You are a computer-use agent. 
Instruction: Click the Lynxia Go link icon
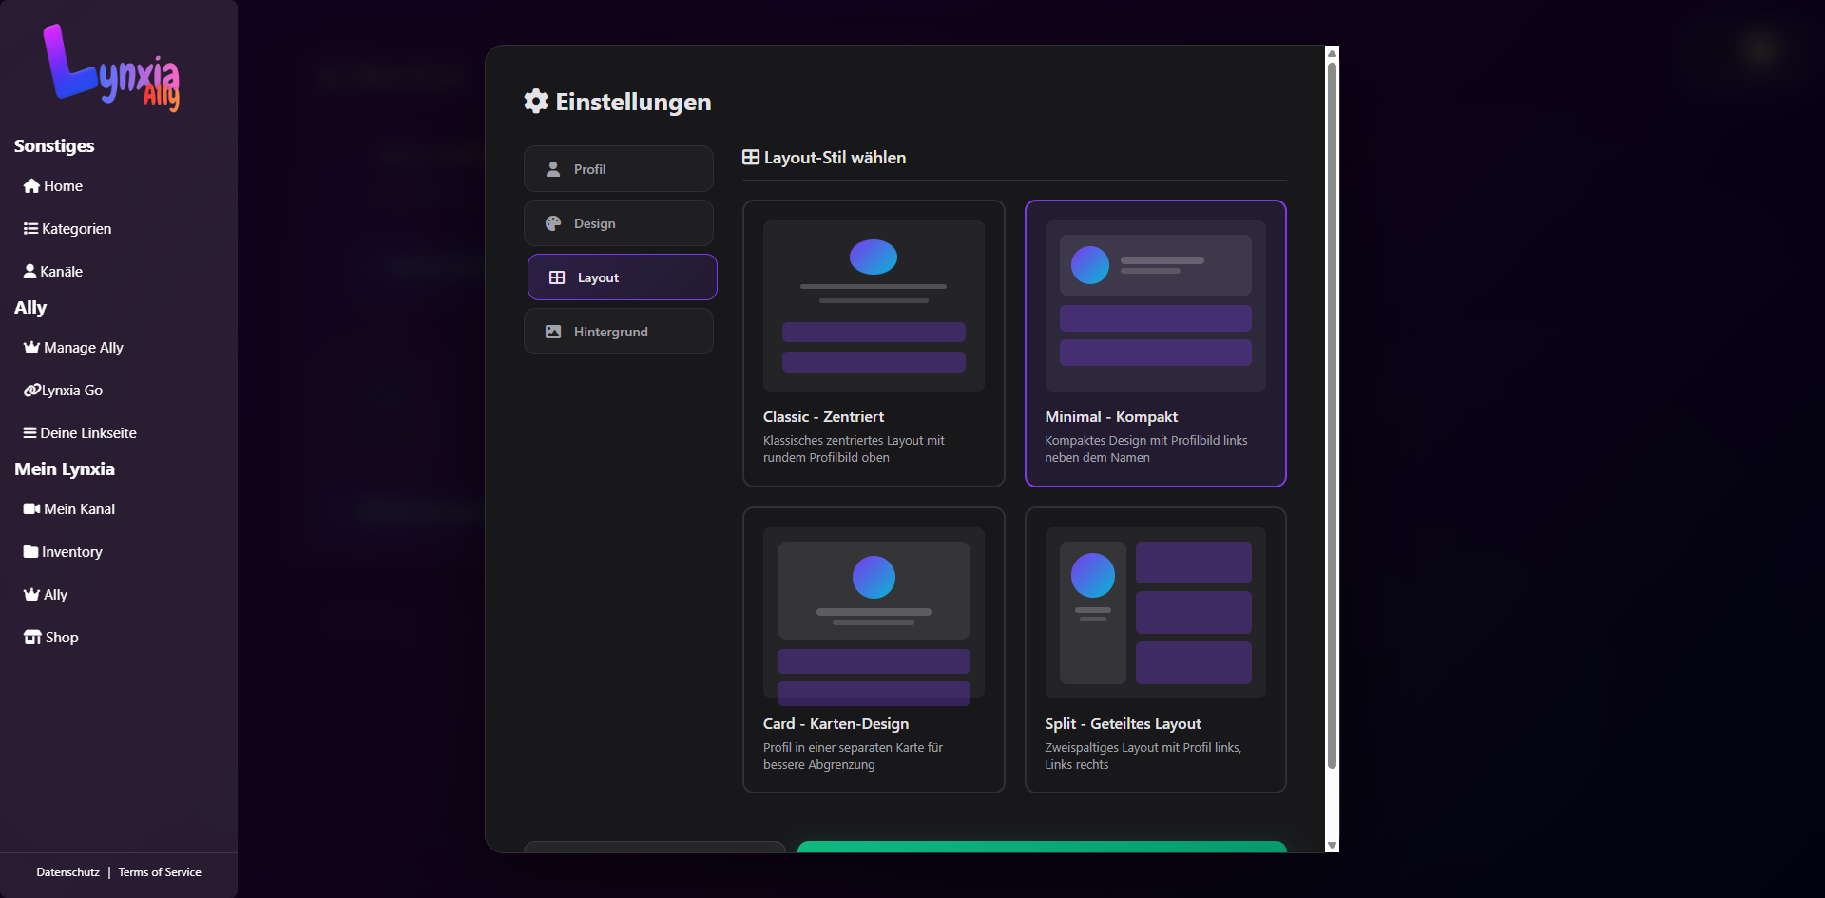point(31,391)
